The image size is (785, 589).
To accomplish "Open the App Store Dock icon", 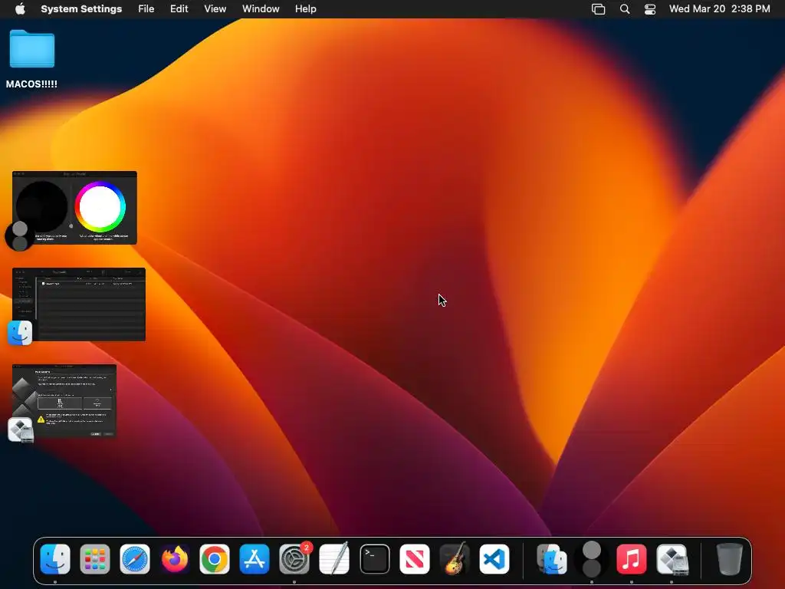I will point(255,559).
